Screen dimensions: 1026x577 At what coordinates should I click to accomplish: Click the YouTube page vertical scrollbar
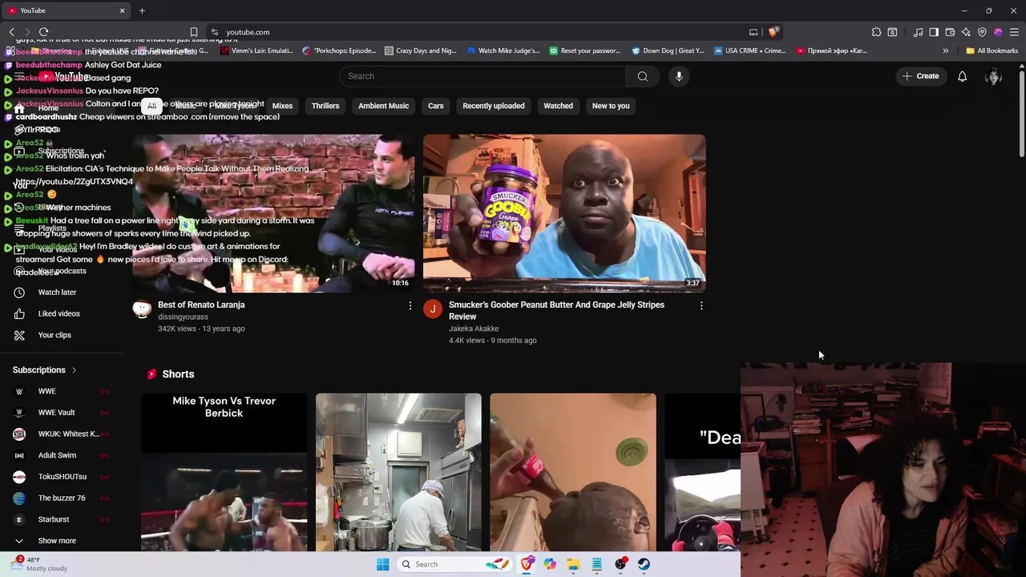[1021, 115]
